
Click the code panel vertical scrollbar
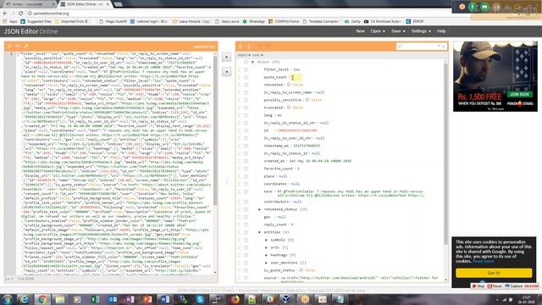pos(215,130)
